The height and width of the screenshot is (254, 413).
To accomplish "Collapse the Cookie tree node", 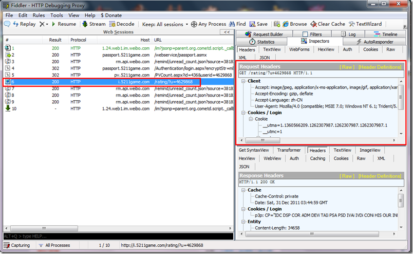I will pos(251,119).
